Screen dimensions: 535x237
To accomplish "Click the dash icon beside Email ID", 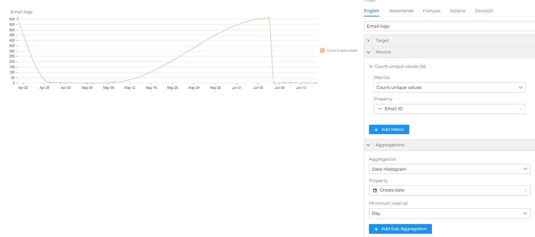I will coord(380,109).
